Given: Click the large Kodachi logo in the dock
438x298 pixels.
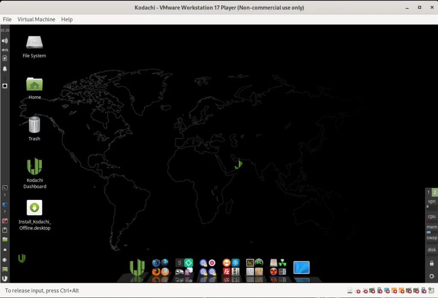Looking at the screenshot, I should (x=137, y=267).
